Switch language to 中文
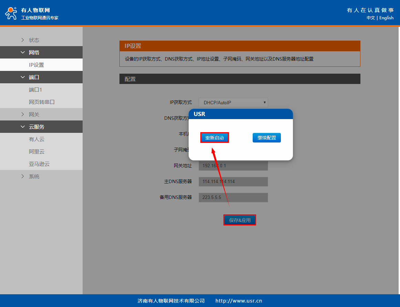The image size is (400, 307). [370, 18]
